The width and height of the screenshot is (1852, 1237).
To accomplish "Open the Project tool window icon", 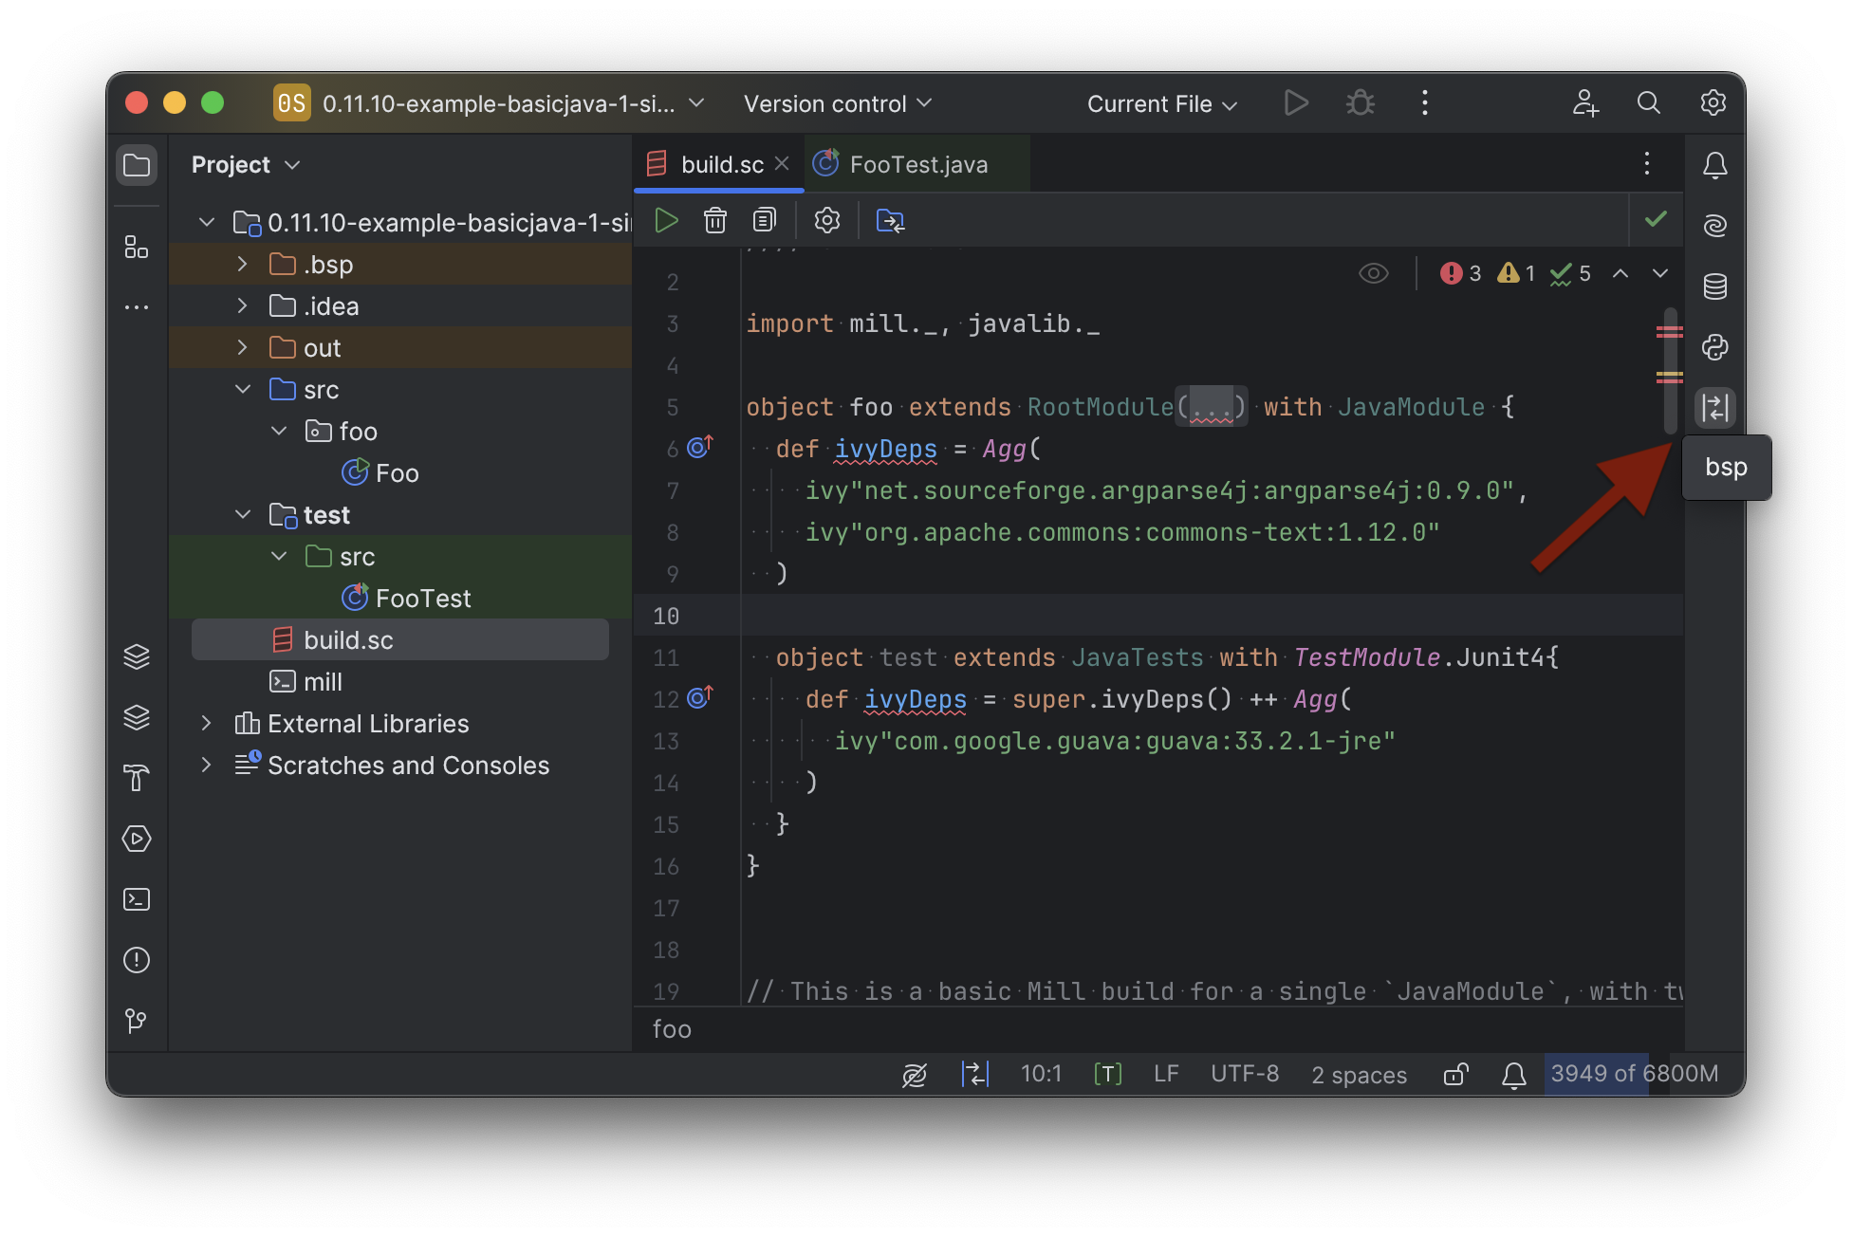I will (x=137, y=164).
